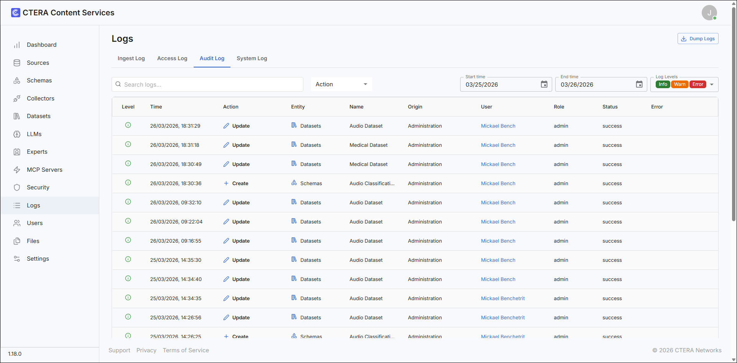Click the Schemas entity icon on 18:30:36 row
This screenshot has height=363, width=737.
[x=294, y=183]
